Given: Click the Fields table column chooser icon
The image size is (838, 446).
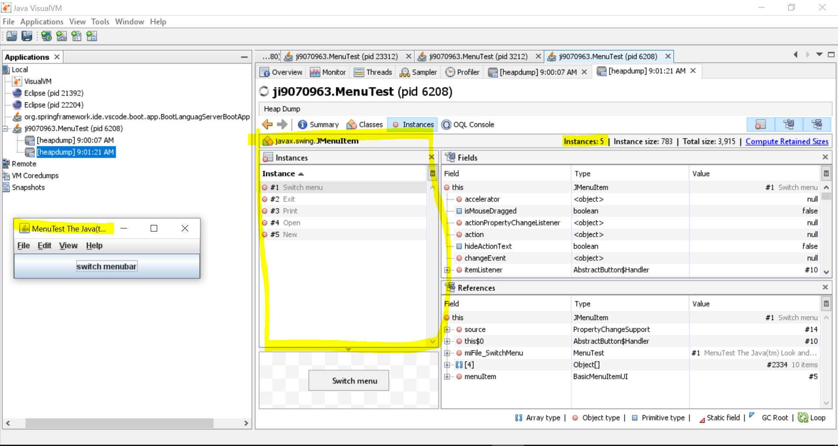Looking at the screenshot, I should pos(826,174).
